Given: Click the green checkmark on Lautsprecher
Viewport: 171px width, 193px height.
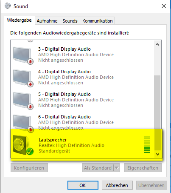Looking at the screenshot, I should click(x=30, y=151).
